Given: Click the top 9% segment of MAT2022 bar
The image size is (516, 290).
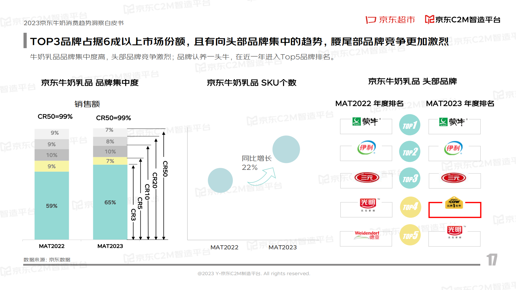Looking at the screenshot, I should [52, 134].
